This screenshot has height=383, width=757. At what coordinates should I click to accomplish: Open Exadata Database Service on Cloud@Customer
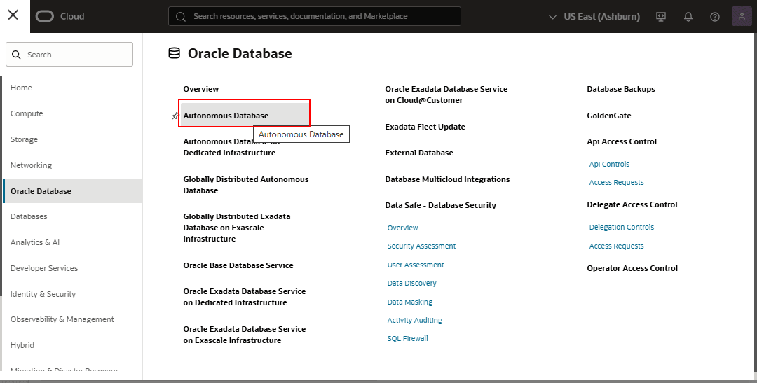tap(446, 95)
